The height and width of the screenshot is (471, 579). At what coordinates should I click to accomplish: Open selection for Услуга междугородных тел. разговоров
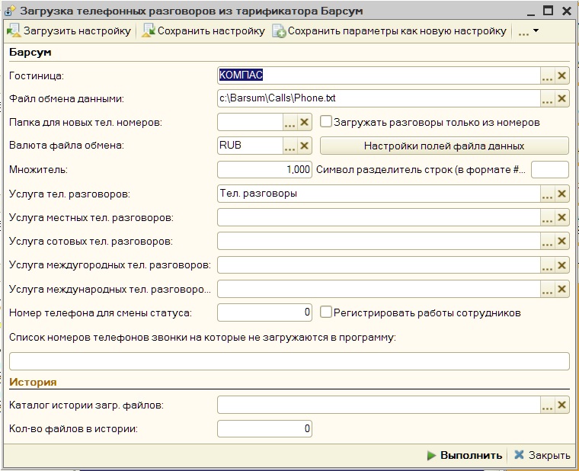coord(547,265)
